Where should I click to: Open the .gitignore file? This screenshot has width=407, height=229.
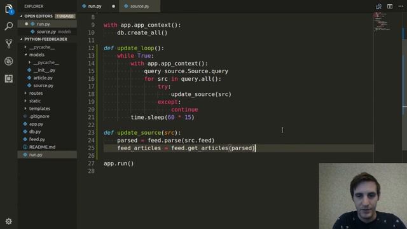point(39,116)
